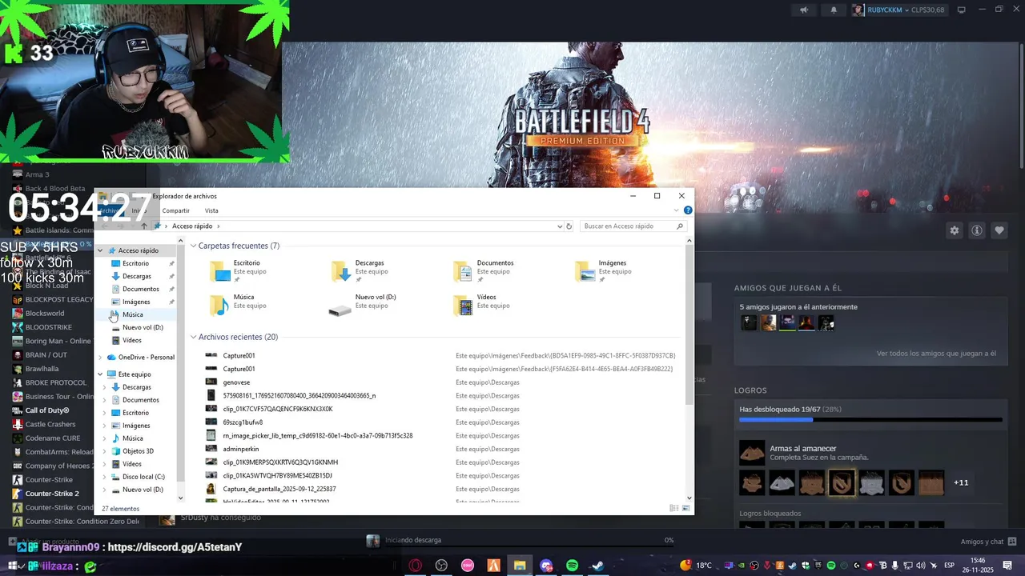Open OBS Studio from the taskbar
Screen dimensions: 1025x576
(441, 566)
